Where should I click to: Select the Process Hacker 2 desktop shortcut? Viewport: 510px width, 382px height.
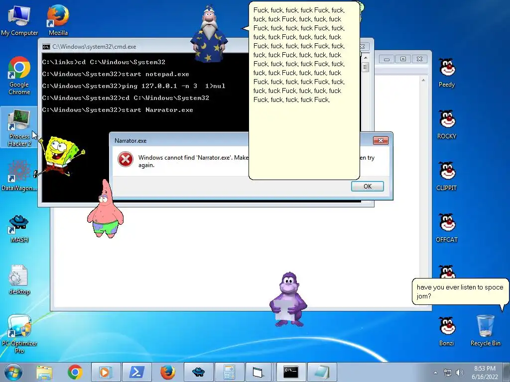point(19,128)
